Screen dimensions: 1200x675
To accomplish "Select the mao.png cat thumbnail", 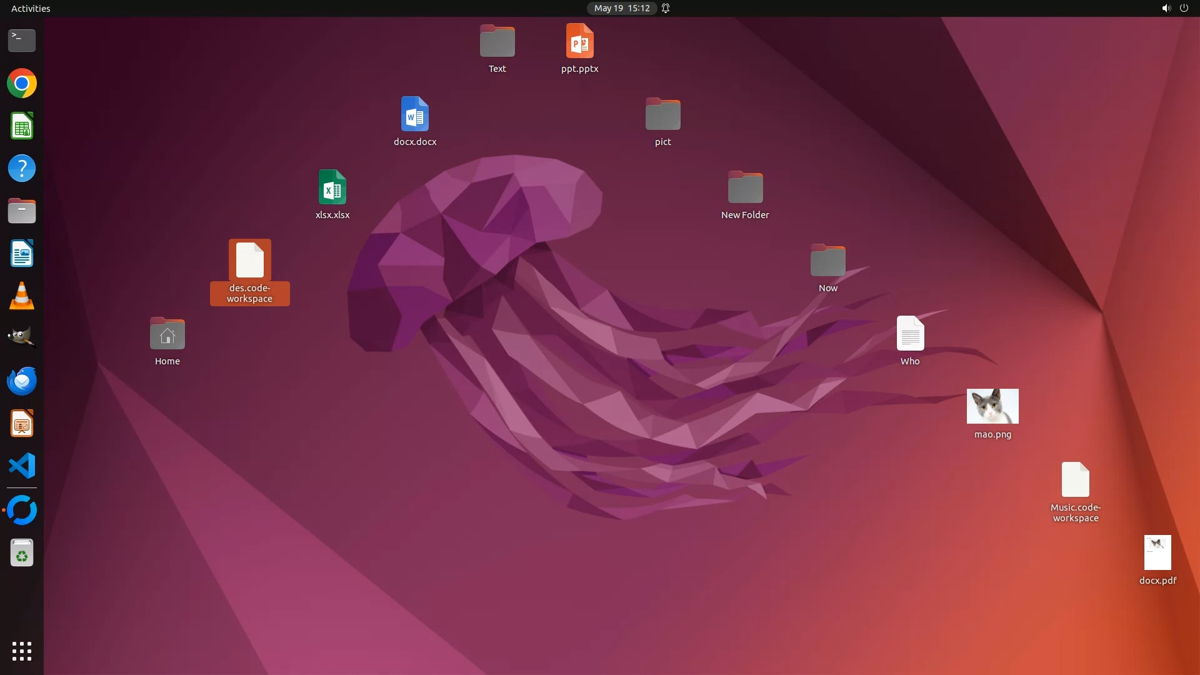I will click(992, 406).
